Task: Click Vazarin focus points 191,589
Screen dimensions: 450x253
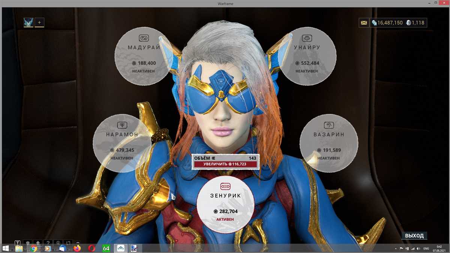Action: (329, 150)
